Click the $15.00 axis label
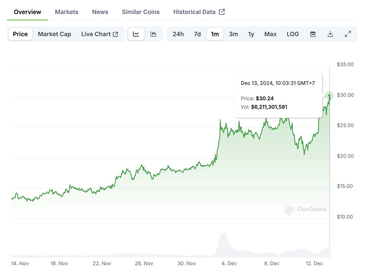This screenshot has height=275, width=367. click(345, 186)
